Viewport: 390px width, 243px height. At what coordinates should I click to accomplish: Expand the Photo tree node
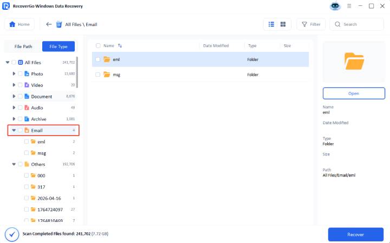[14, 73]
